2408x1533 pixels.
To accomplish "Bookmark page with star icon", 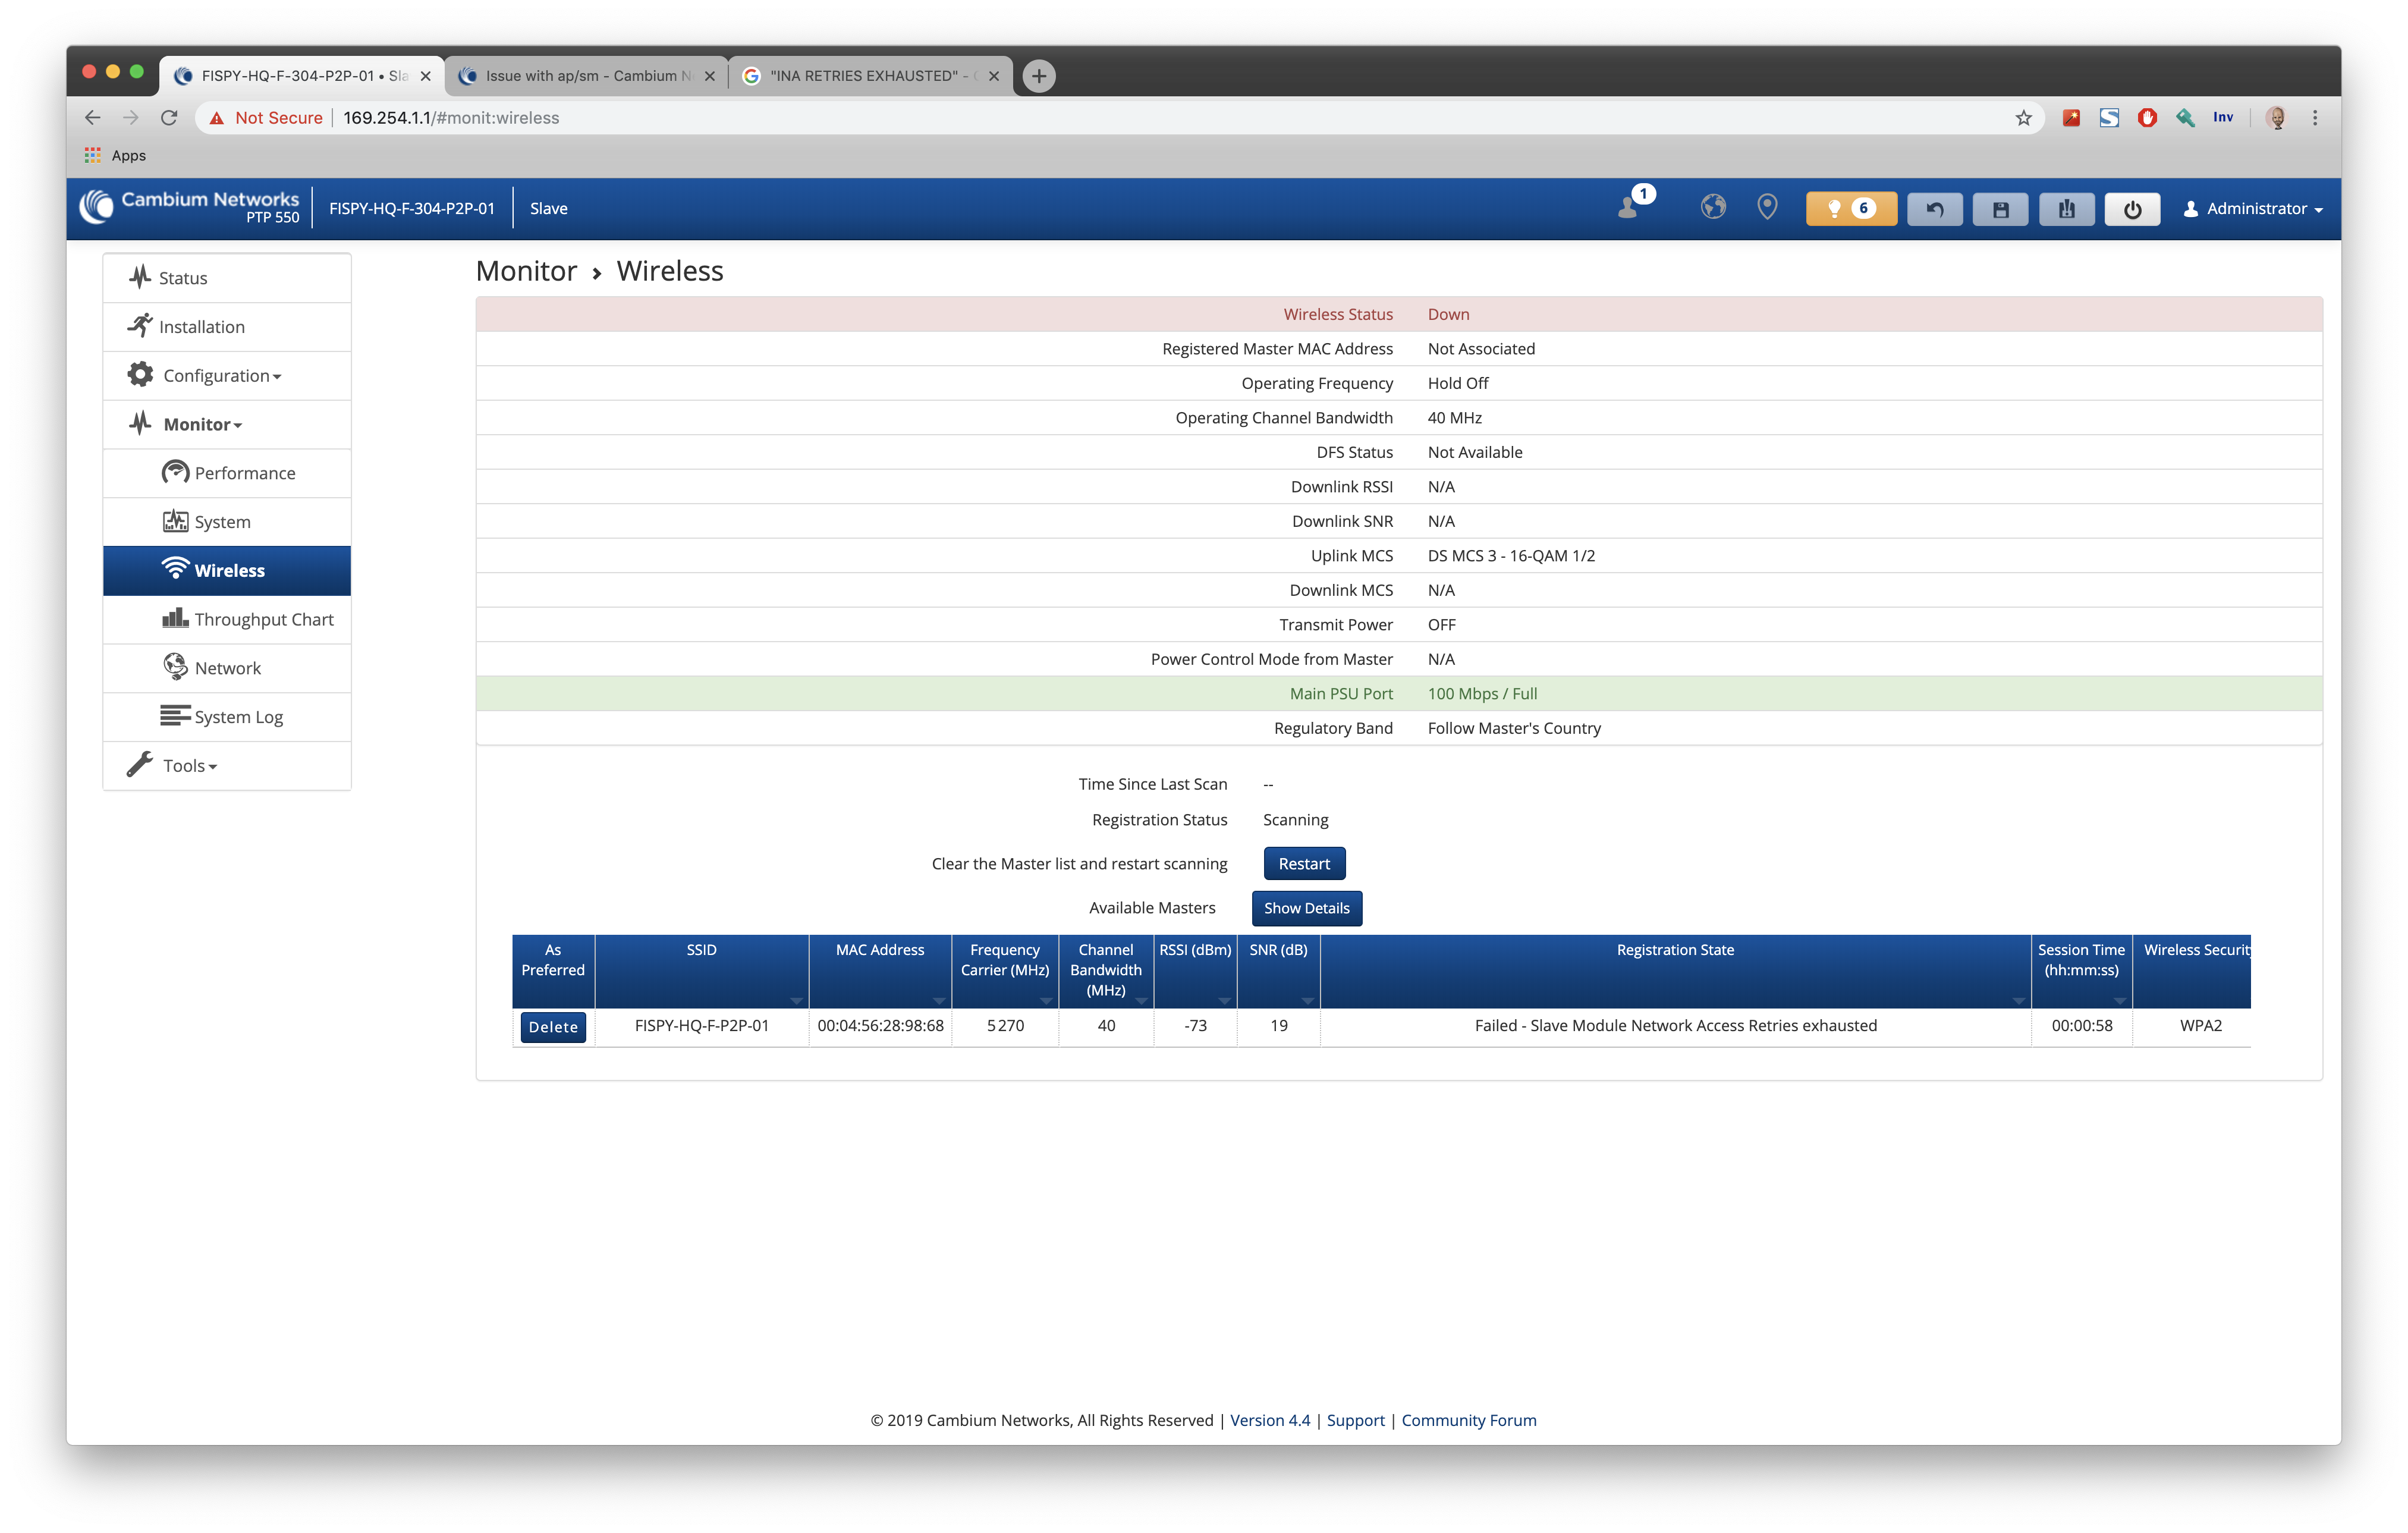I will (x=2023, y=118).
